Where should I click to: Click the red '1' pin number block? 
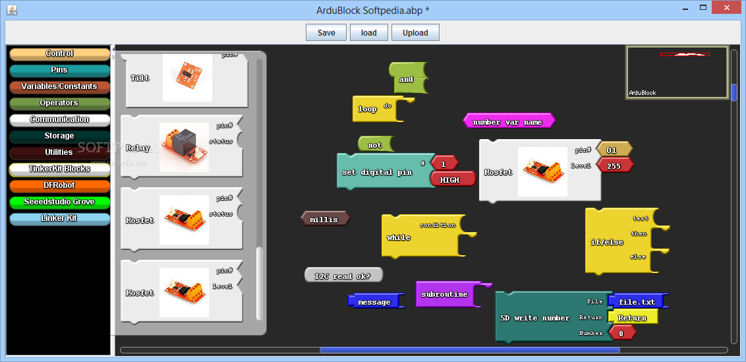click(x=444, y=164)
